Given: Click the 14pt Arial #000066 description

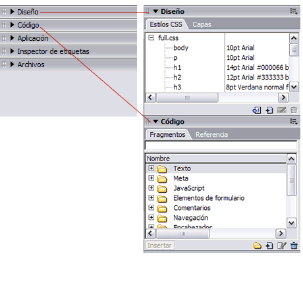Looking at the screenshot, I should pos(258,68).
